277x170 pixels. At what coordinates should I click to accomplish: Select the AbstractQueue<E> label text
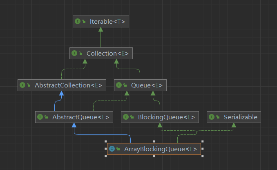81,117
